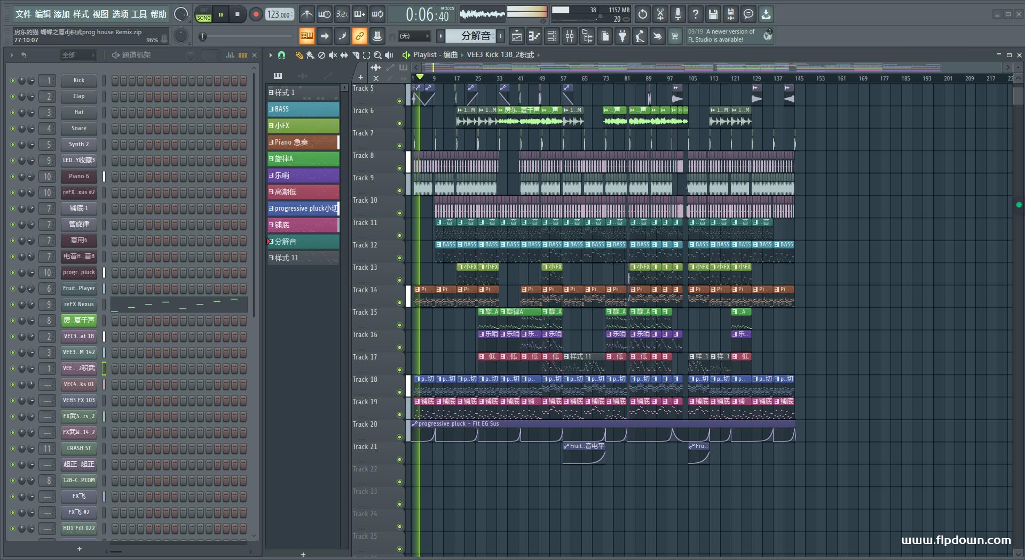This screenshot has height=560, width=1025.
Task: Switch PAT/SONG mode toggle
Action: (203, 14)
